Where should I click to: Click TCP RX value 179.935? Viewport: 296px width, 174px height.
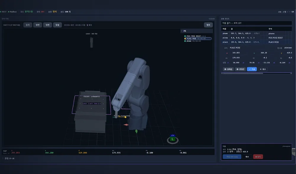(x=116, y=153)
